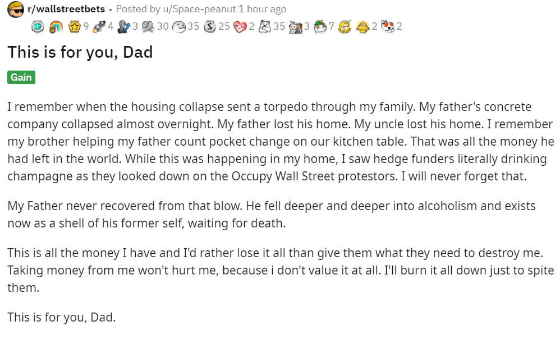
Task: Click the green Gain flair tag
Action: pos(21,77)
